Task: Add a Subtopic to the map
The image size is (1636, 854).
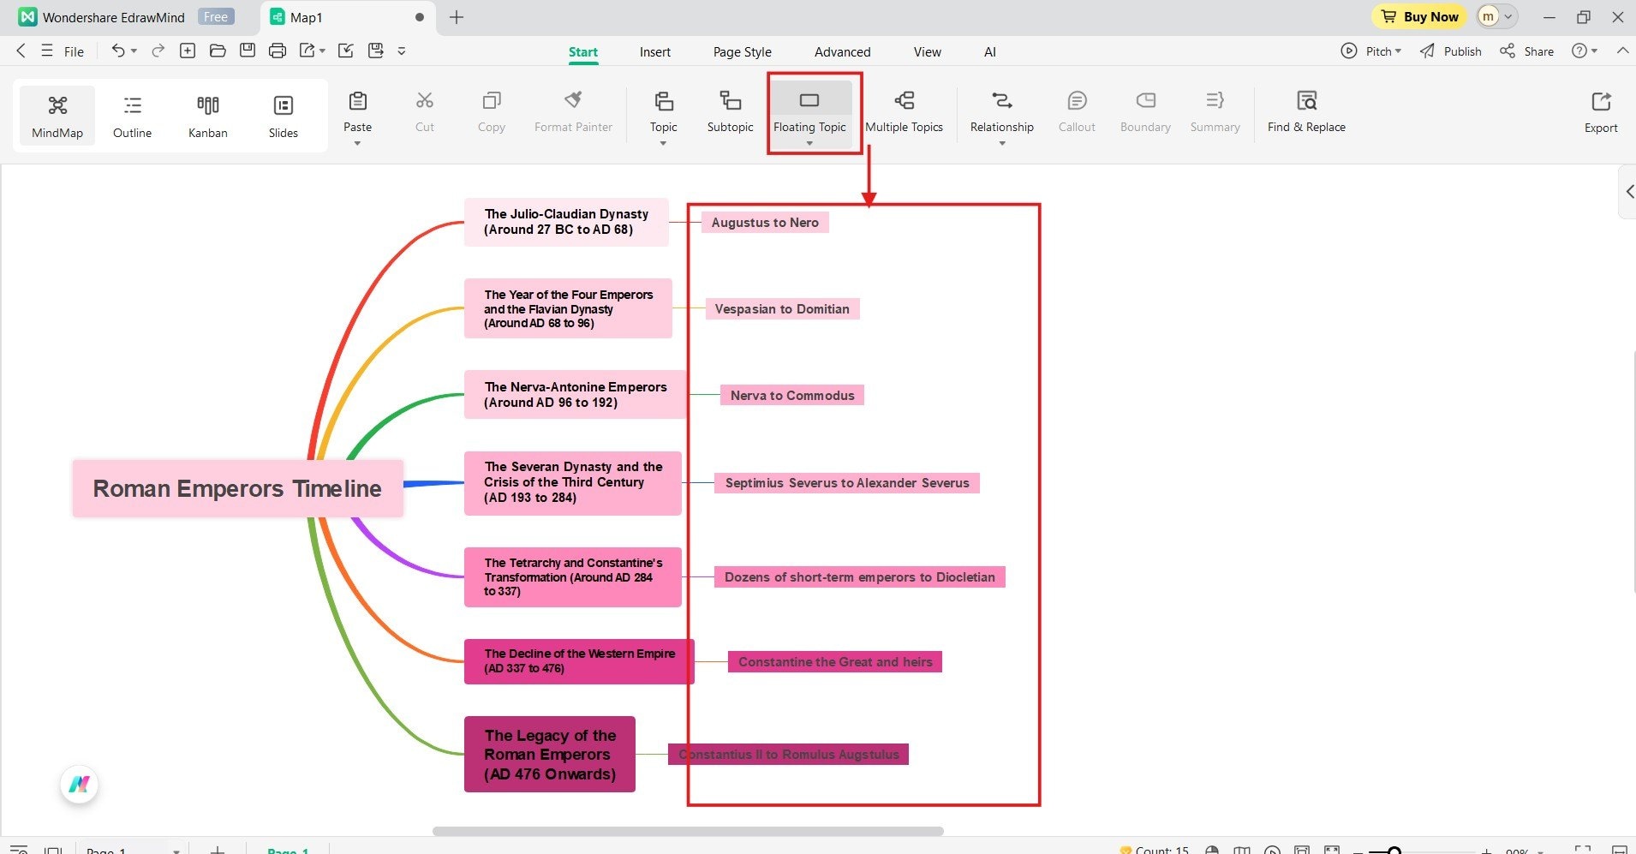Action: (731, 112)
